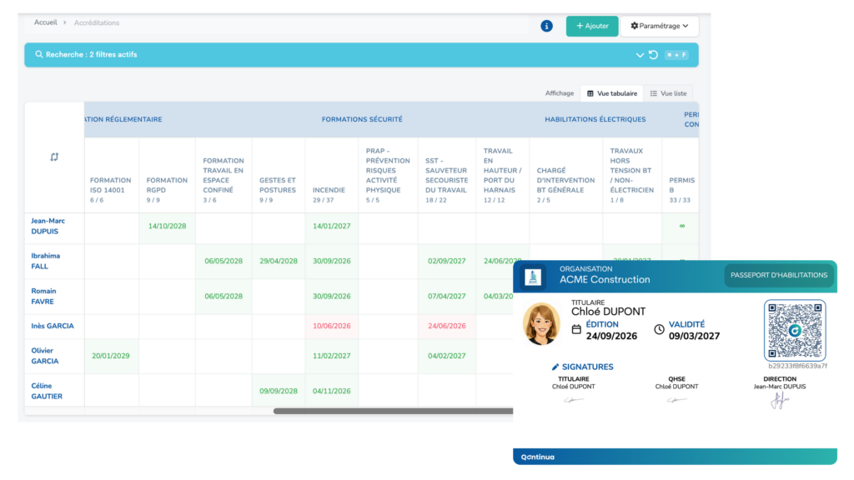The height and width of the screenshot is (480, 854).
Task: Click the passport QR code
Action: click(795, 330)
